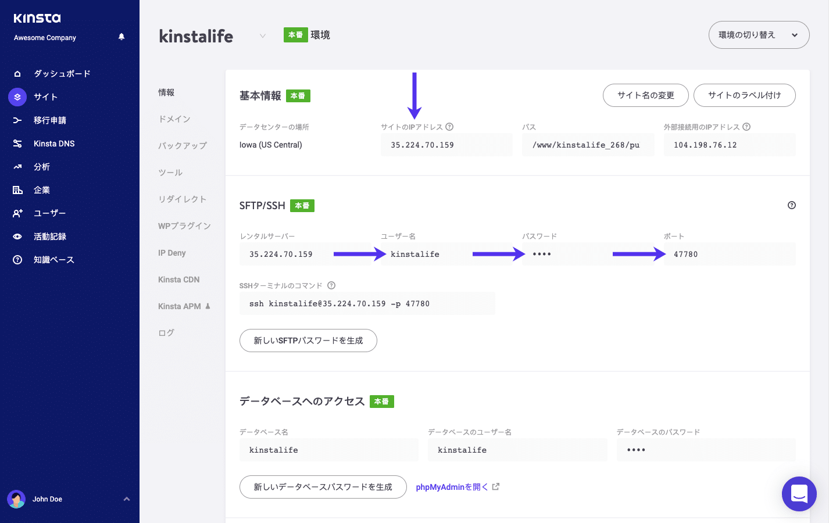This screenshot has height=523, width=829.
Task: Open phpMyAdmin via the link
Action: click(x=454, y=486)
